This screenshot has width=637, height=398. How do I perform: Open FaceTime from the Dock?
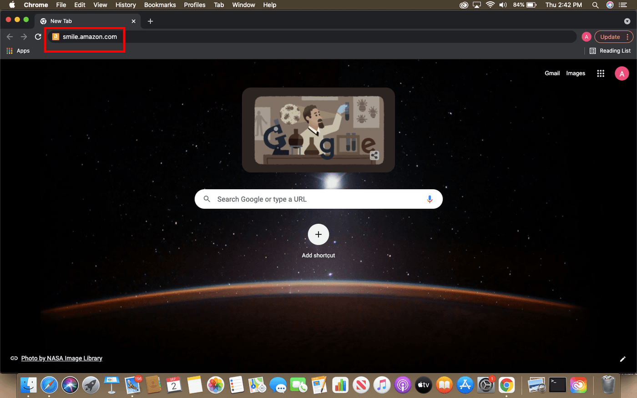298,385
